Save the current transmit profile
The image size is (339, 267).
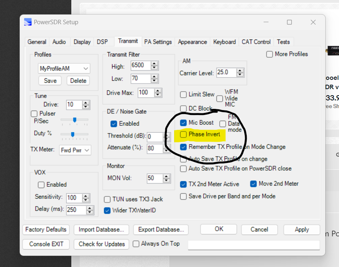[50, 81]
